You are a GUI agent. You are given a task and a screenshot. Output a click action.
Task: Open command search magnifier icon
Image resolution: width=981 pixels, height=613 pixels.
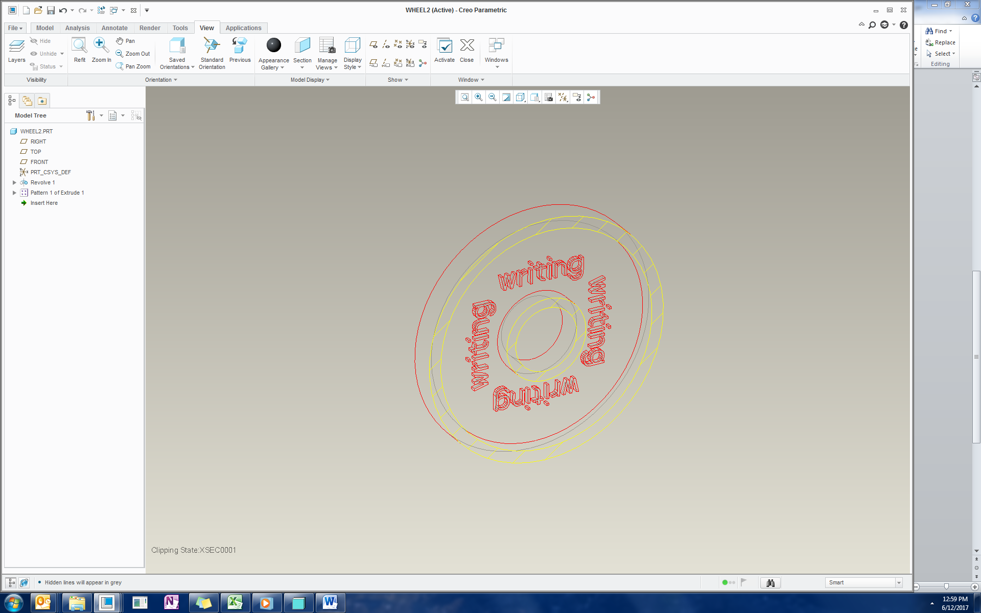(x=872, y=25)
